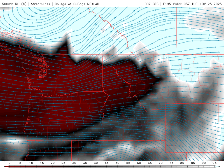224x168 pixels.
Task: Click the colorbar label "65"
Action: [x=150, y=163]
